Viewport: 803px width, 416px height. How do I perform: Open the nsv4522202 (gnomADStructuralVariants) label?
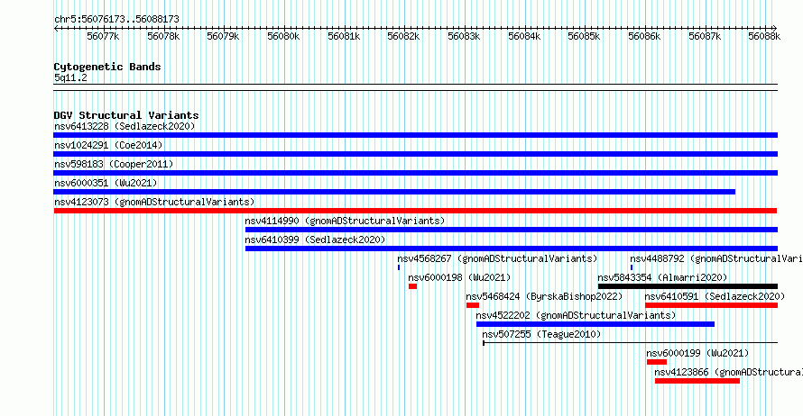[576, 315]
